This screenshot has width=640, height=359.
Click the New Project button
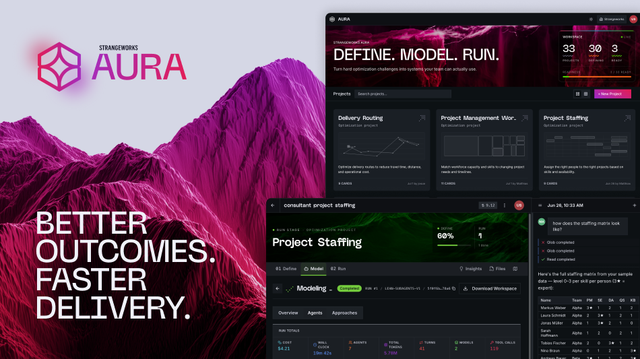pyautogui.click(x=612, y=94)
